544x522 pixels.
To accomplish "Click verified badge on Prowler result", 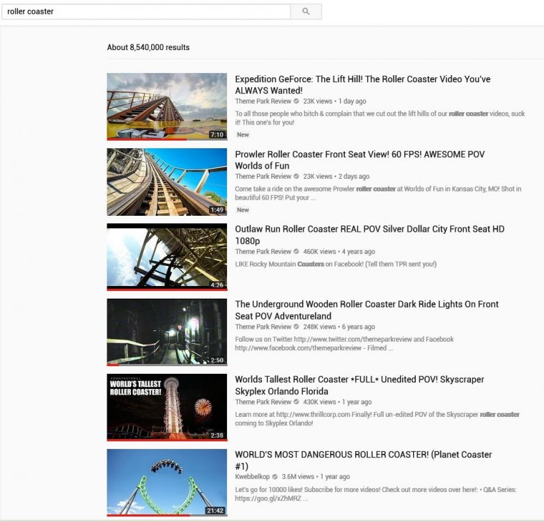I will click(296, 176).
